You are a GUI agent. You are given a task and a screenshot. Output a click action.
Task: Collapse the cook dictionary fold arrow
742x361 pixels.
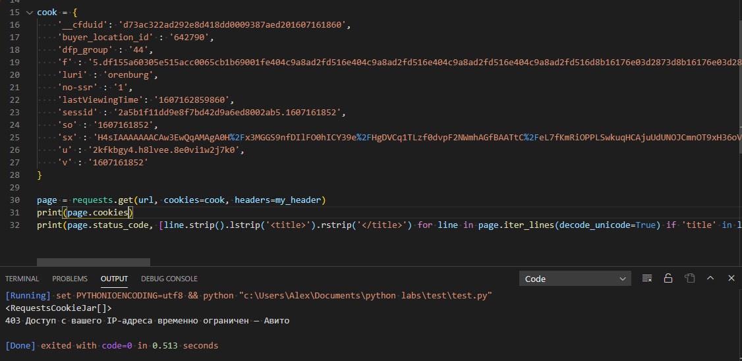point(30,13)
